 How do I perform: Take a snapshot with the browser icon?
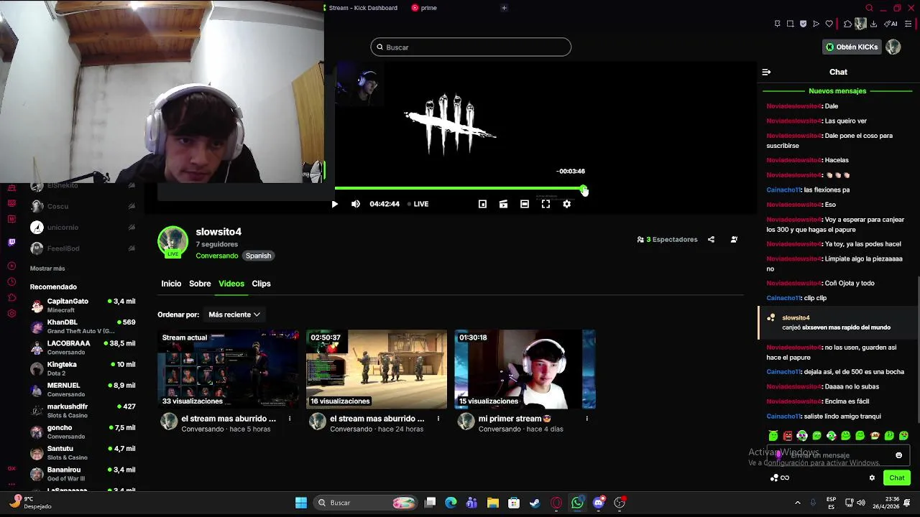pos(790,24)
